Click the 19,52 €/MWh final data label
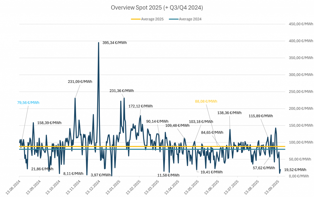The image size is (314, 197). pyautogui.click(x=295, y=170)
